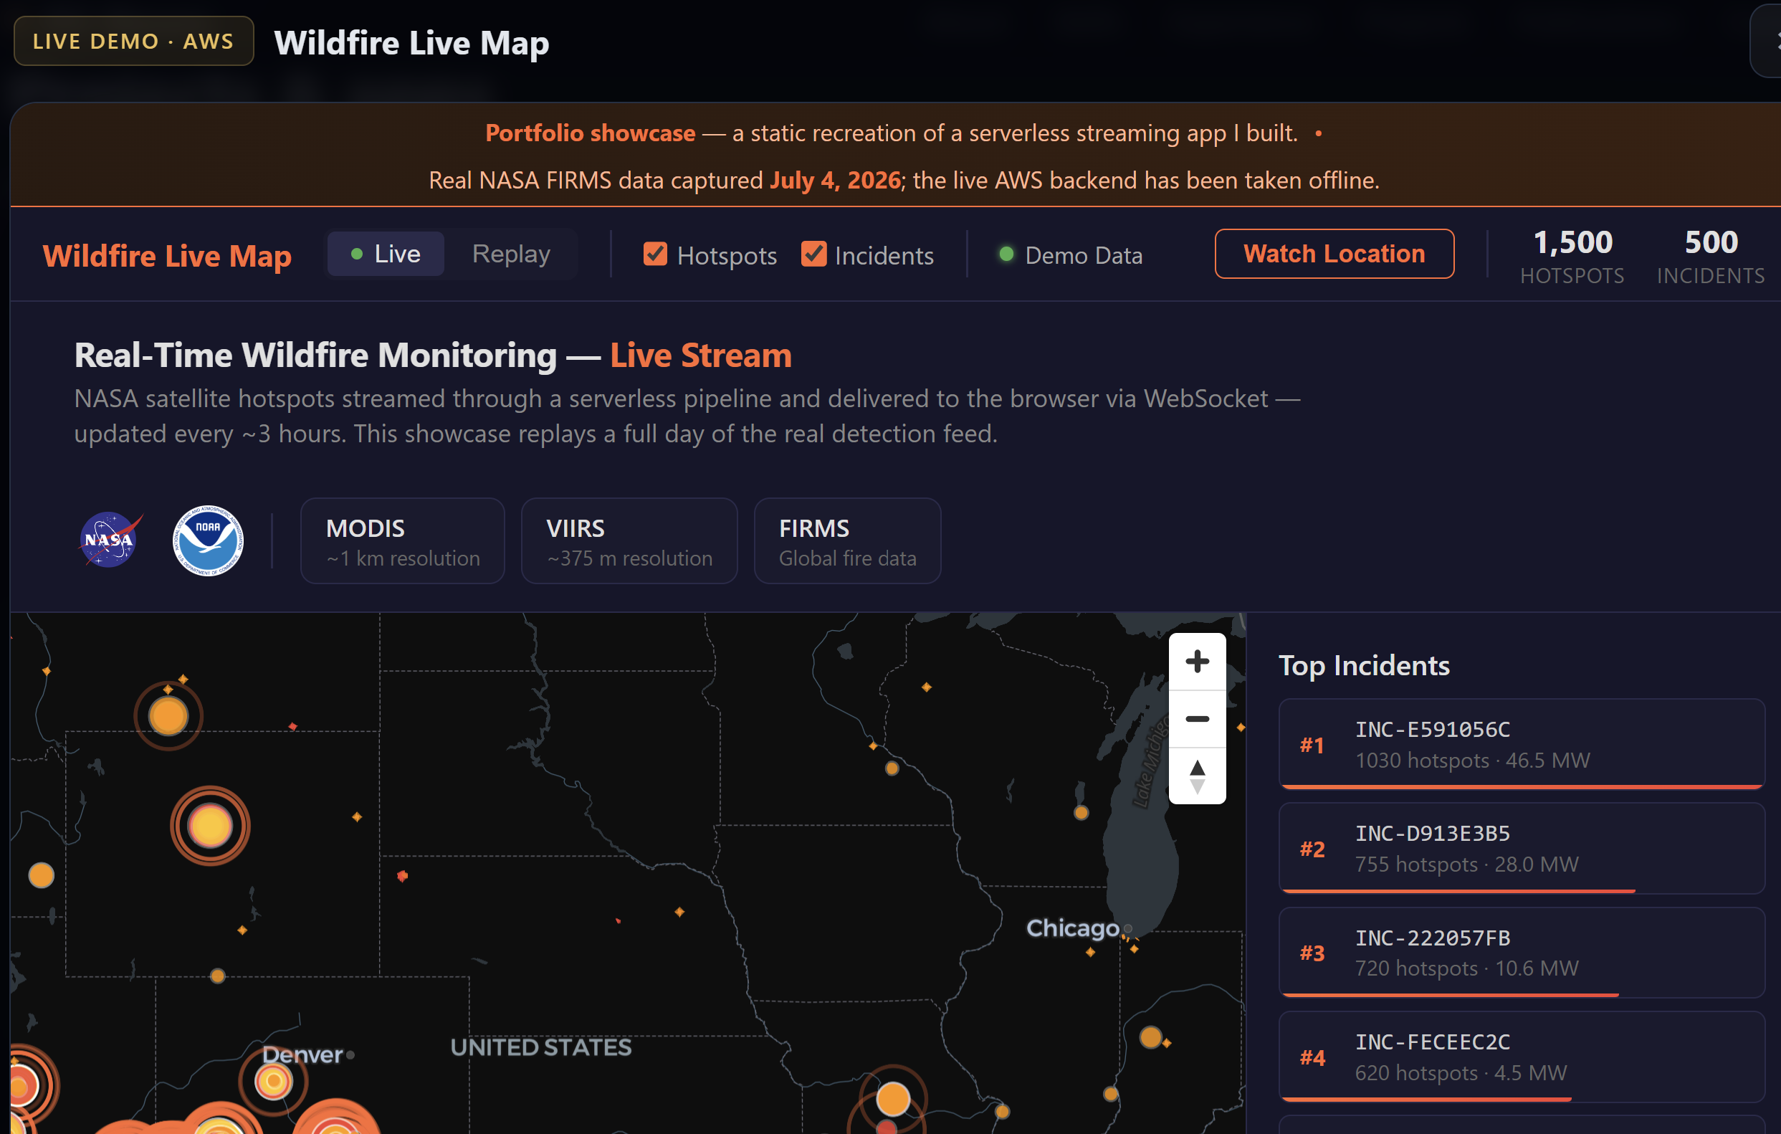Screen dimensions: 1781x1134
Task: Click the incident marker beside the Denver label
Action: point(274,1082)
